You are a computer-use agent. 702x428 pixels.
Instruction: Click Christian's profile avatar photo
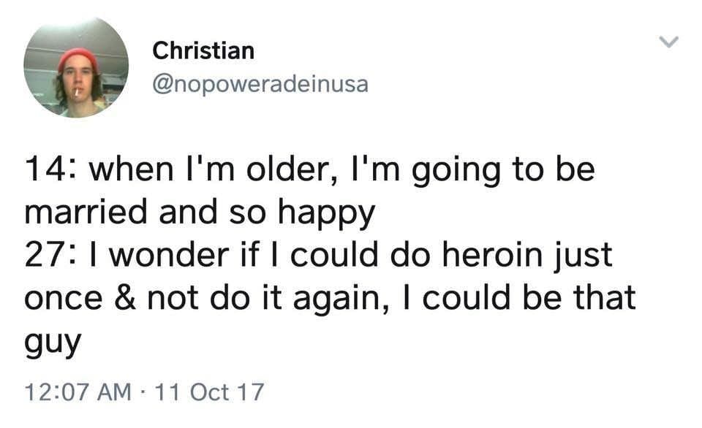[76, 69]
